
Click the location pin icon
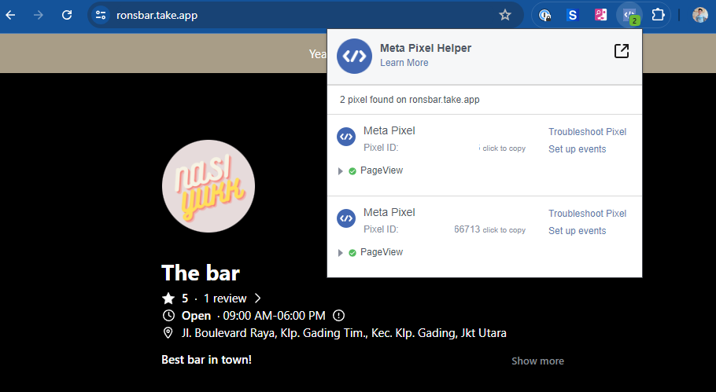[168, 333]
